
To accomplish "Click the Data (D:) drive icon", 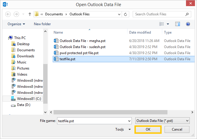I will click(13, 105).
